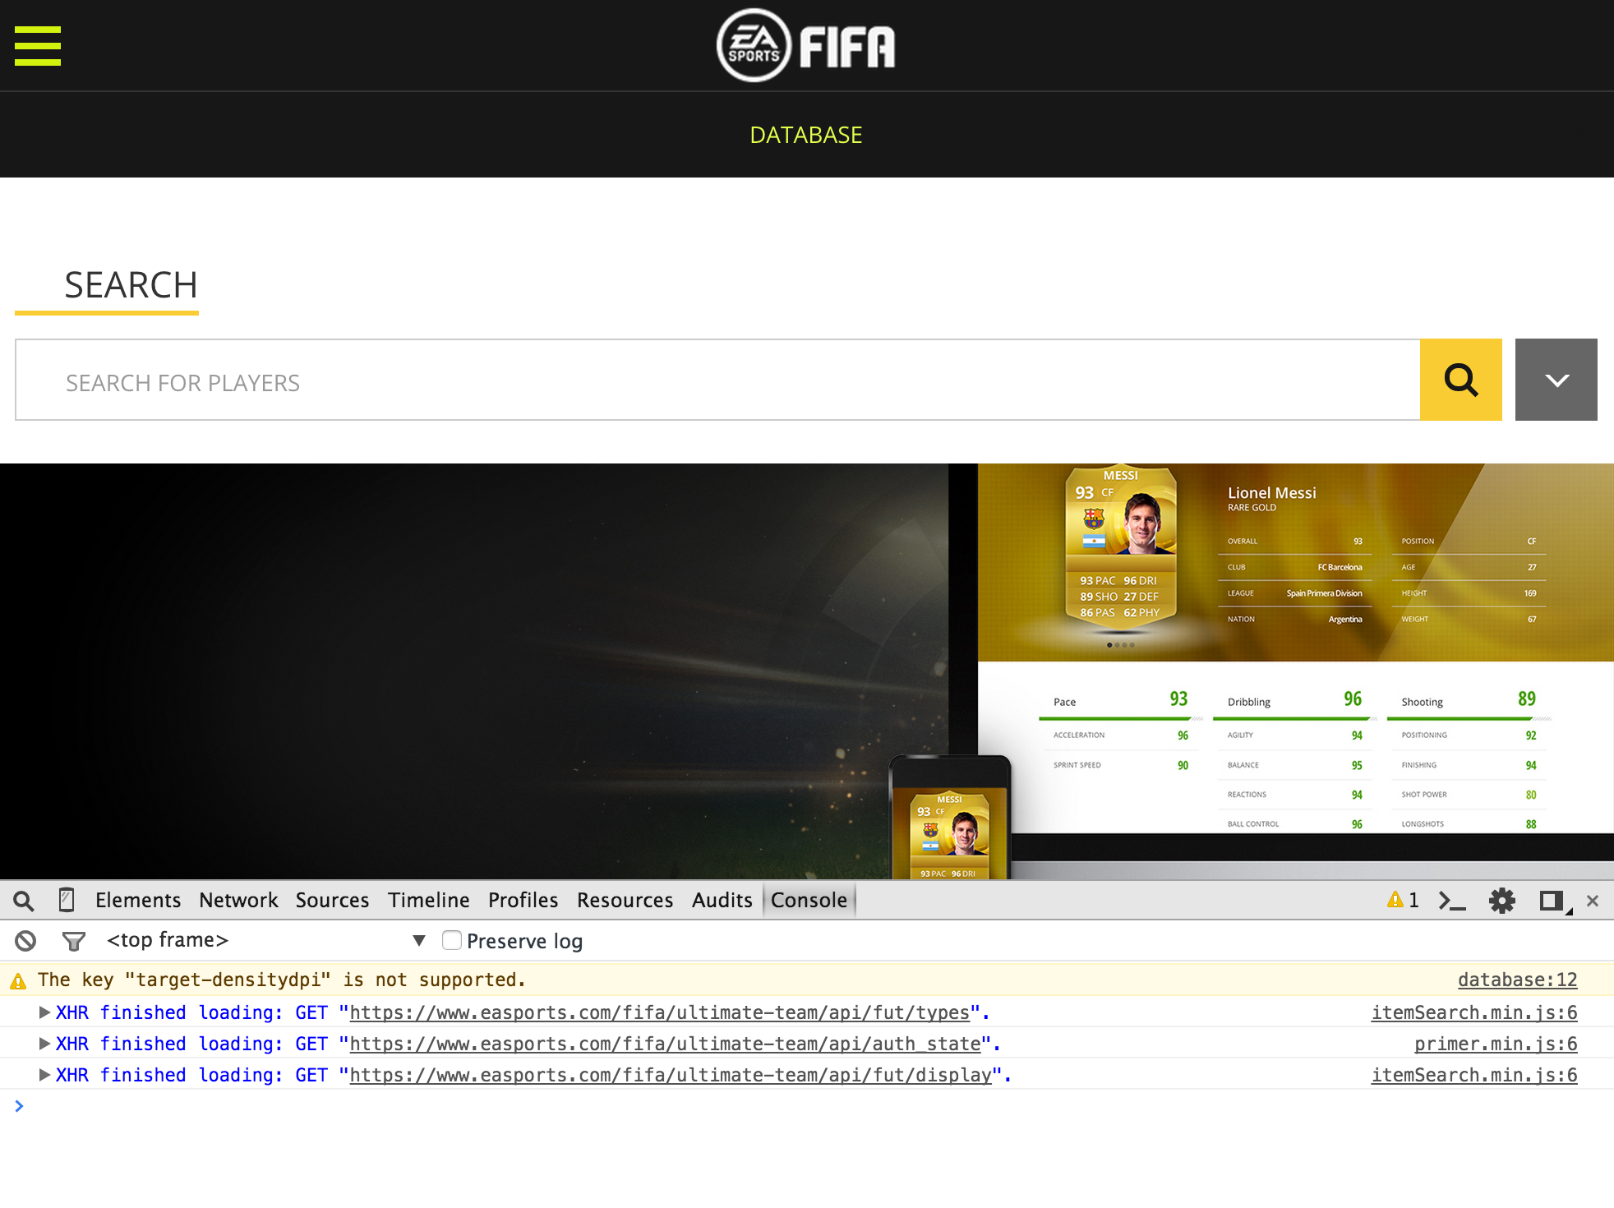
Task: Expand the advanced search options chevron
Action: 1556,380
